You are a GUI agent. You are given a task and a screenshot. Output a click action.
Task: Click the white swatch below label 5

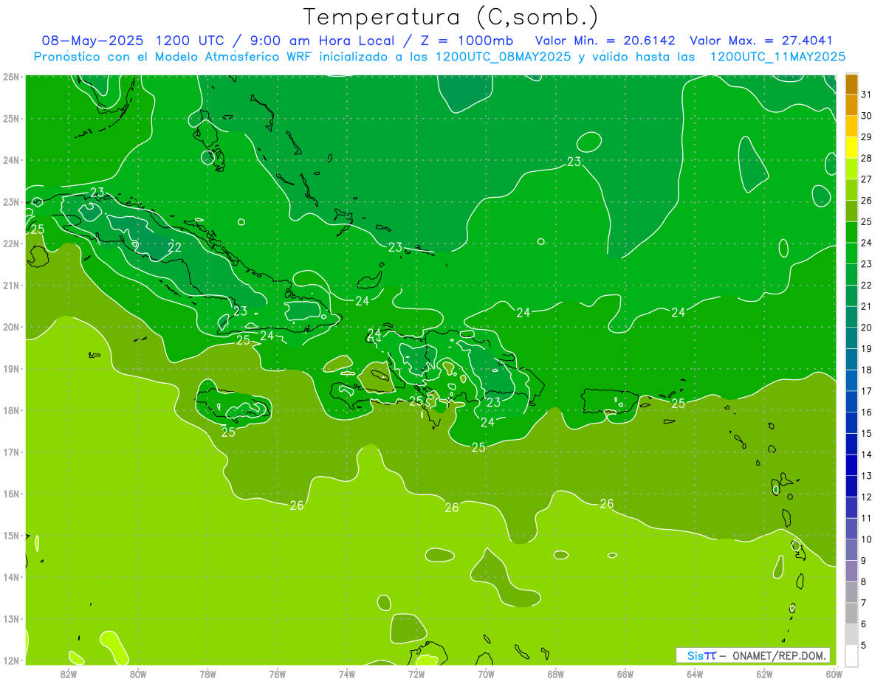(x=851, y=655)
